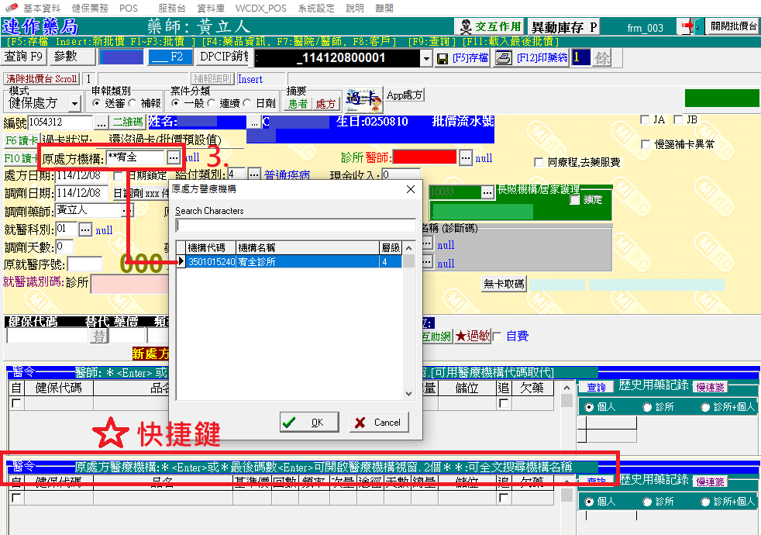Click the Search Characters input field
The image size is (761, 535).
tap(295, 226)
